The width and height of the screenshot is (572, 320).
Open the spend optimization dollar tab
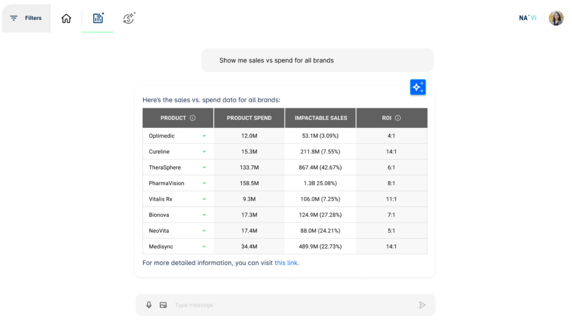[x=129, y=18]
